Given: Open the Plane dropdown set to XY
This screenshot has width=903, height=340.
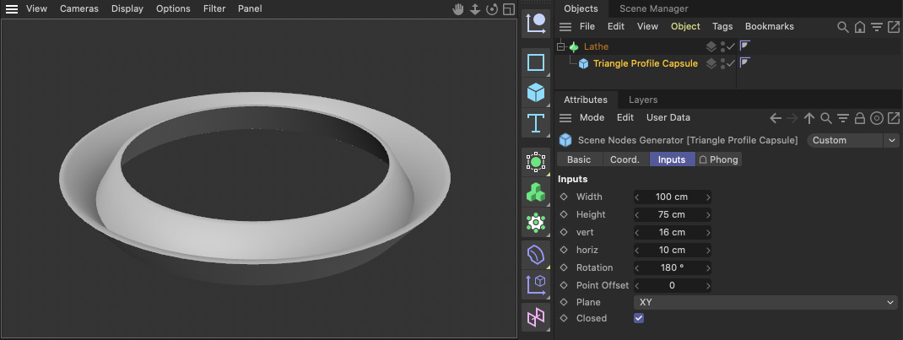Looking at the screenshot, I should [x=765, y=302].
